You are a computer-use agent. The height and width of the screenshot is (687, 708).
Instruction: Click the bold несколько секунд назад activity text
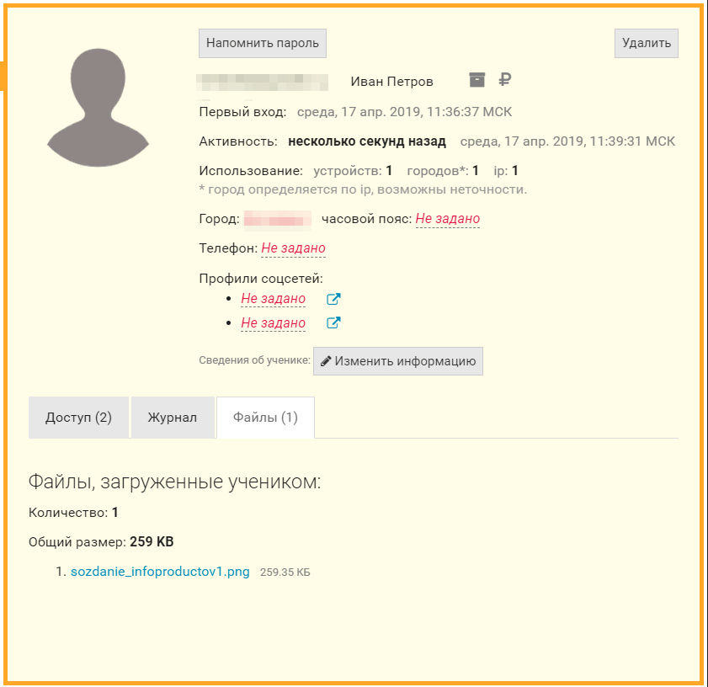(x=366, y=141)
